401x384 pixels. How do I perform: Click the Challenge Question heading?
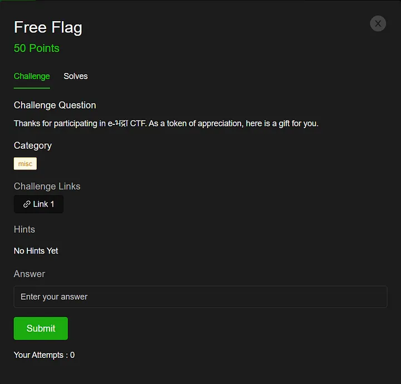[55, 105]
